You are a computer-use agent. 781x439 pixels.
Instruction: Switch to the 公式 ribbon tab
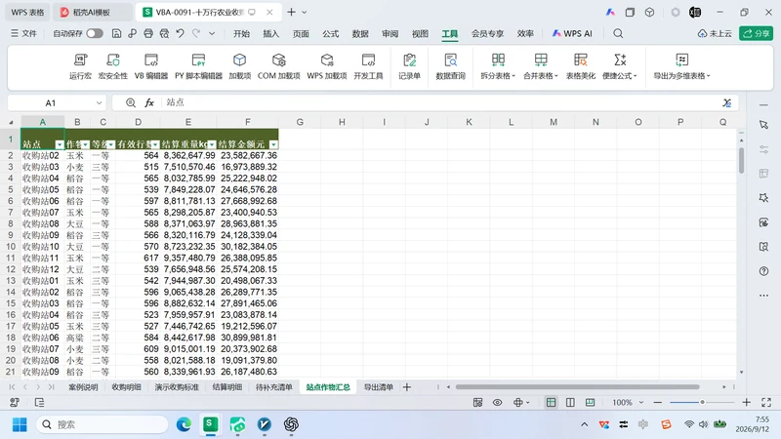(x=330, y=33)
